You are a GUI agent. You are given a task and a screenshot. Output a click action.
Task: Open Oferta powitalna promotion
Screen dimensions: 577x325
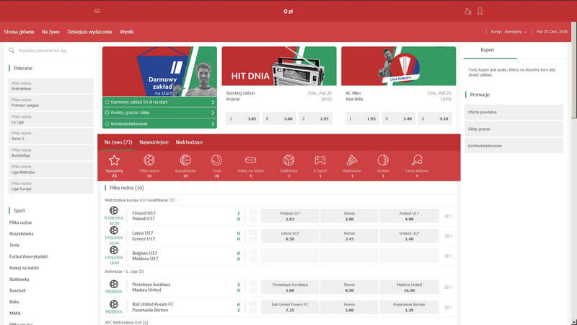tap(514, 112)
